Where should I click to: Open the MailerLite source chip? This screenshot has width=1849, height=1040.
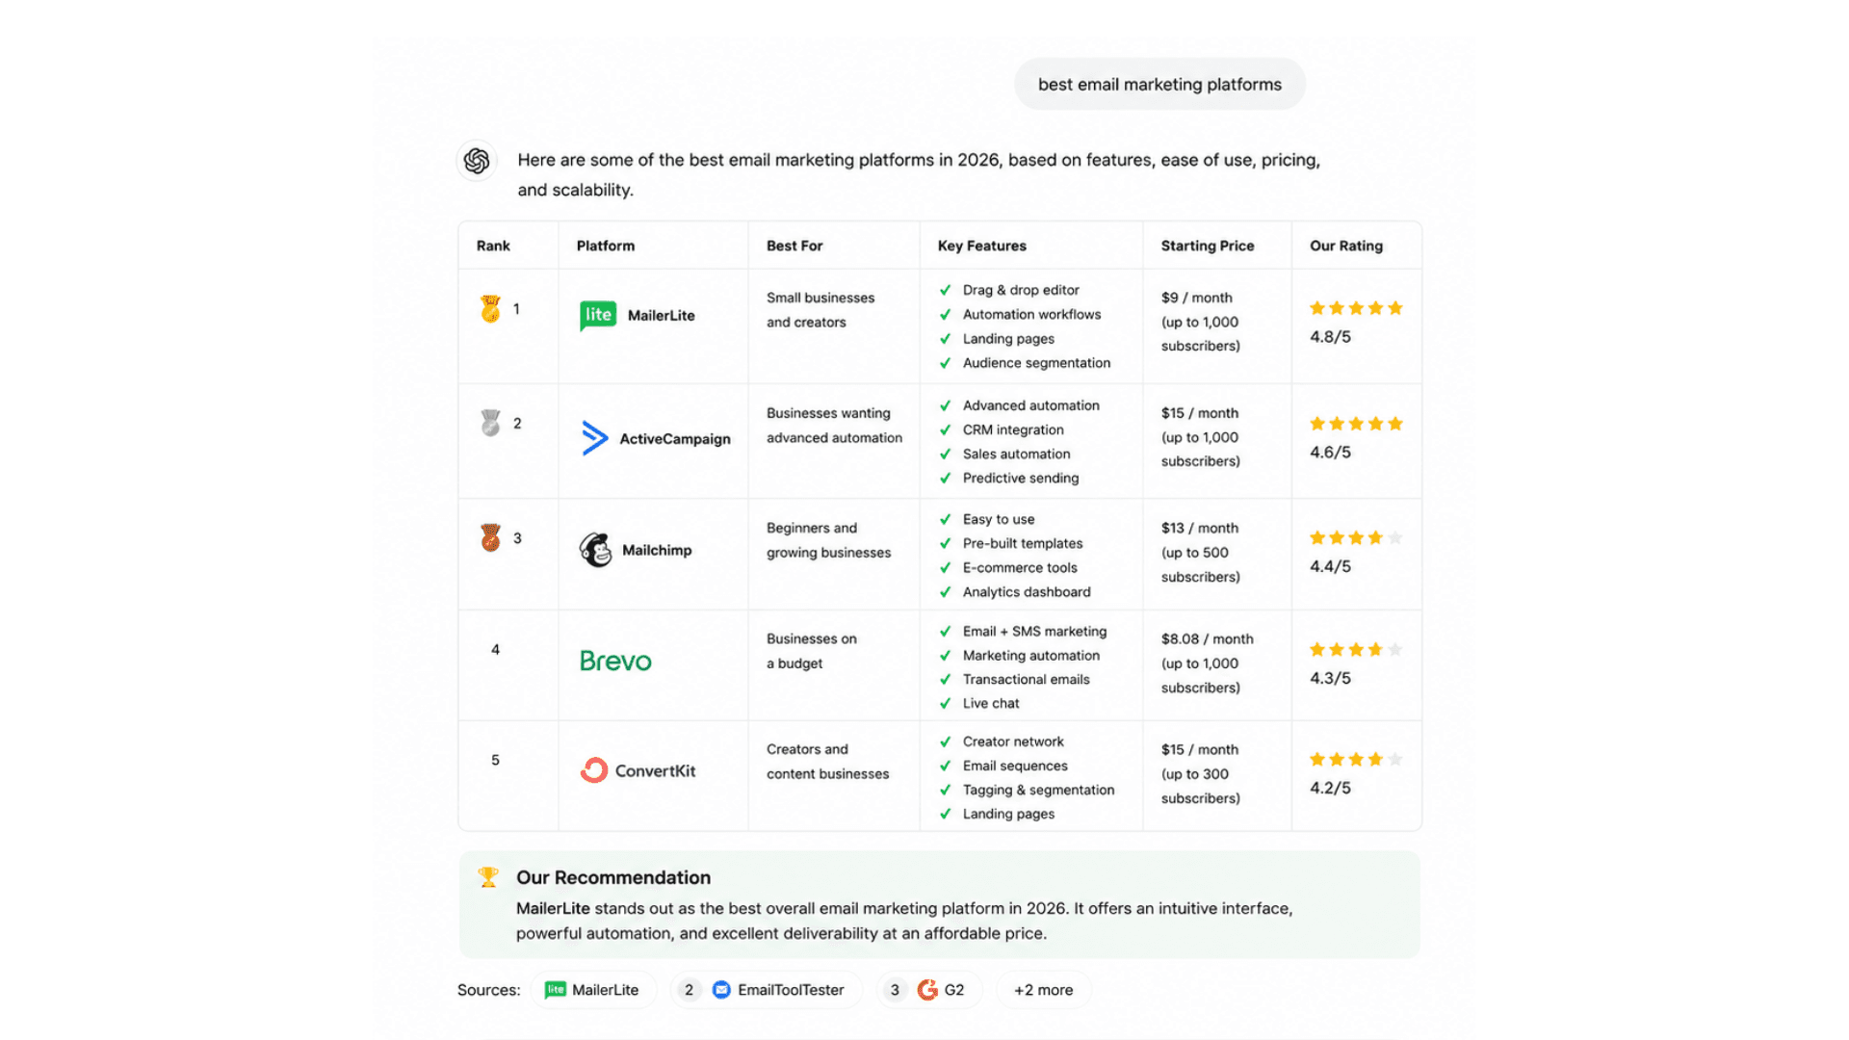pos(592,990)
